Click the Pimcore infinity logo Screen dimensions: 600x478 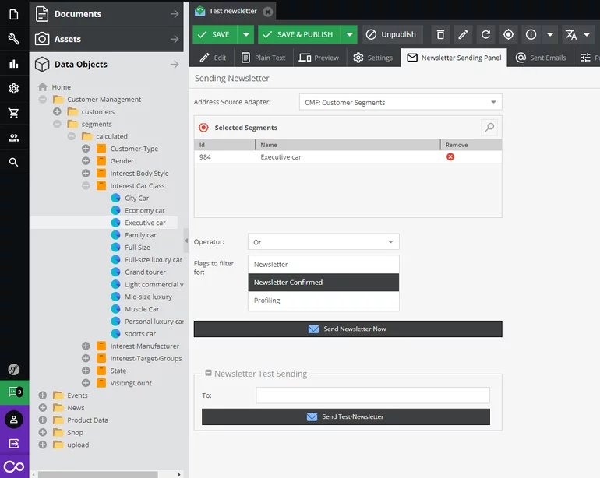tap(14, 466)
